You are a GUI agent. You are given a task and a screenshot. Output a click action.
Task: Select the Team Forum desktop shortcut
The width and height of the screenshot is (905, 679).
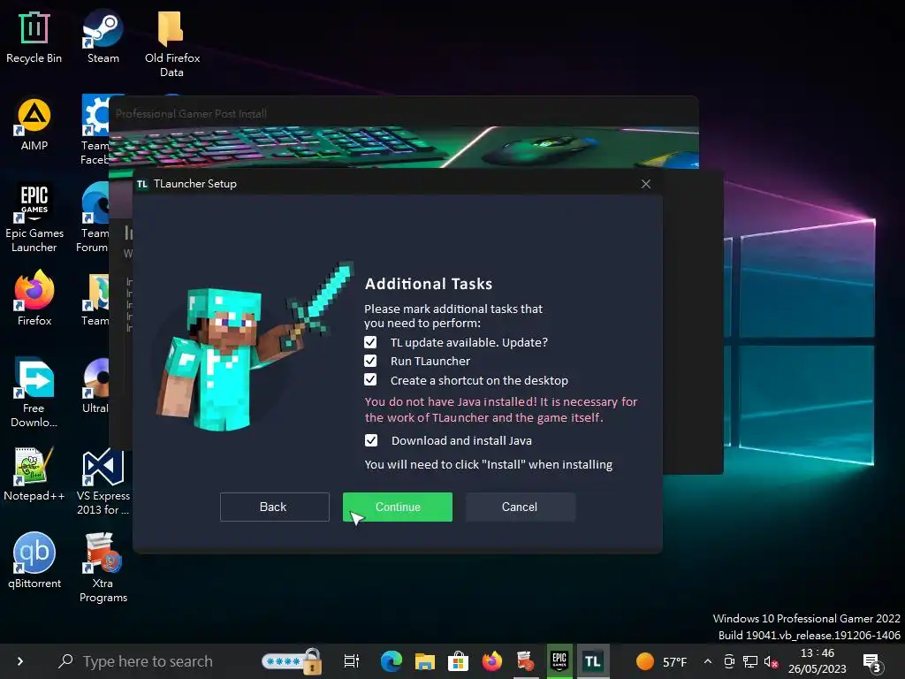click(94, 218)
